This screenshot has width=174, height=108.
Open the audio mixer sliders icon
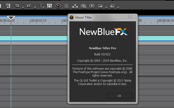click(49, 6)
